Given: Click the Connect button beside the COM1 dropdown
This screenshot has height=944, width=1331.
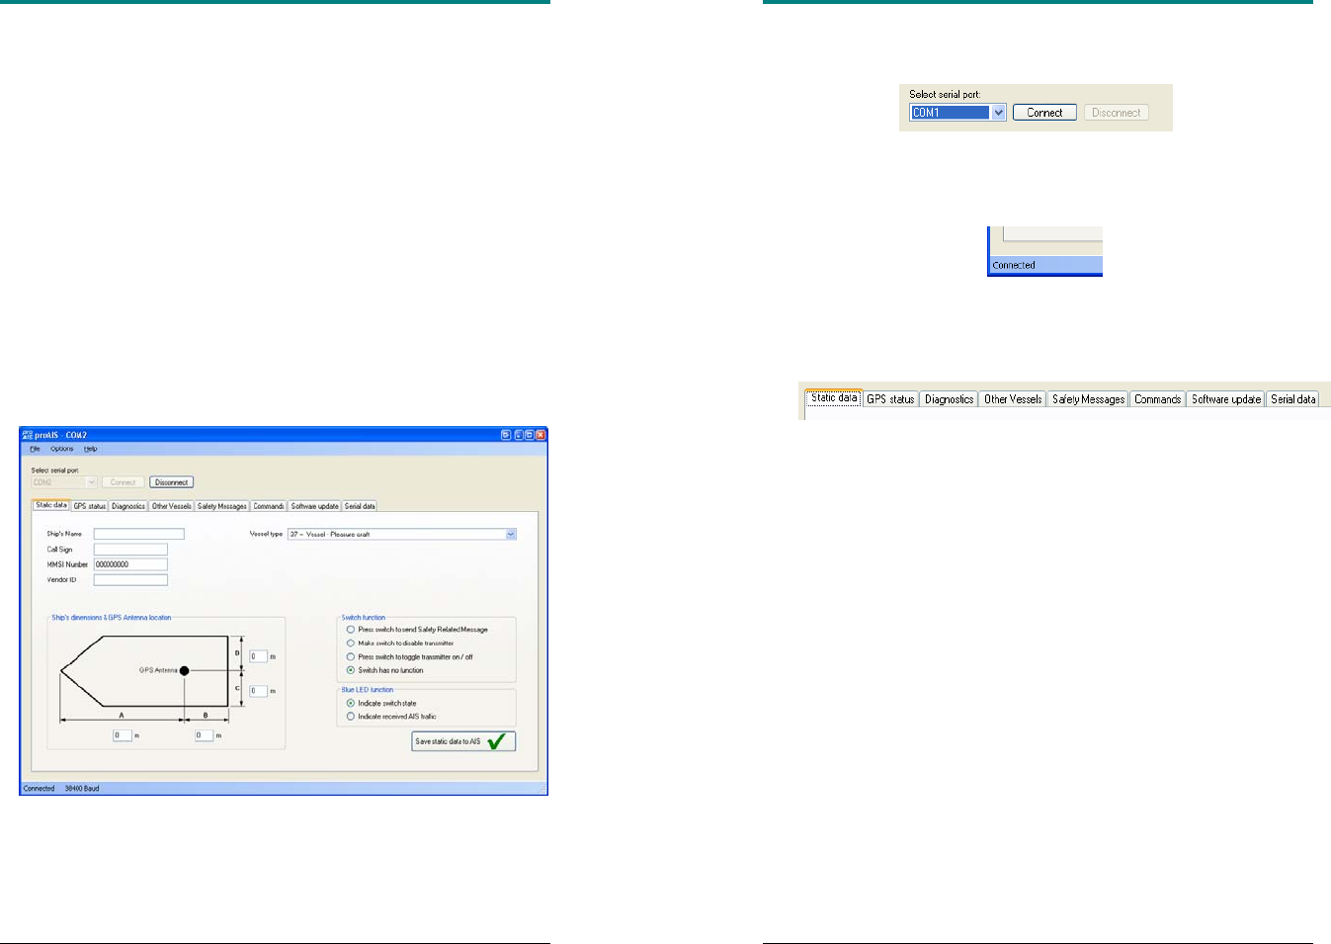Looking at the screenshot, I should point(1044,113).
